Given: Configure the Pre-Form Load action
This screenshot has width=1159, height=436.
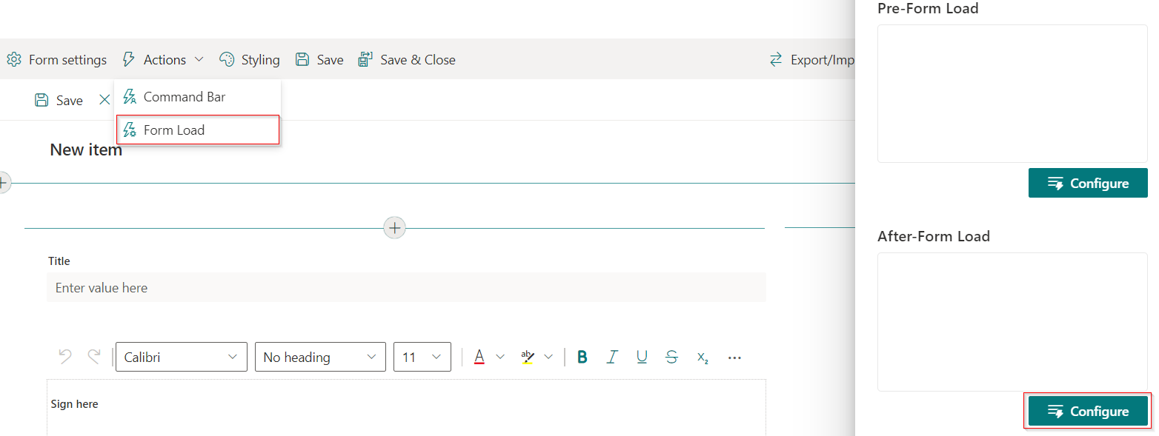Looking at the screenshot, I should click(1087, 184).
